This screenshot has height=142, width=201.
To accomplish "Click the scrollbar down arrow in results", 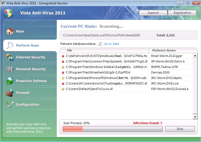I will (195, 117).
